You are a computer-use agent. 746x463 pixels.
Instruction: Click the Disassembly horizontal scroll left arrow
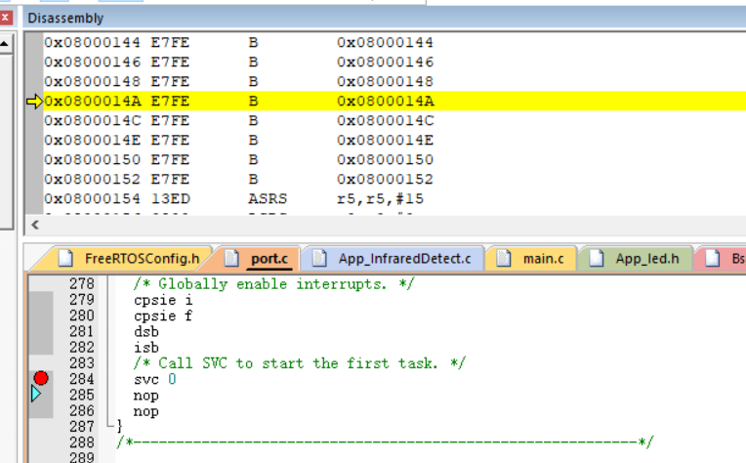35,225
